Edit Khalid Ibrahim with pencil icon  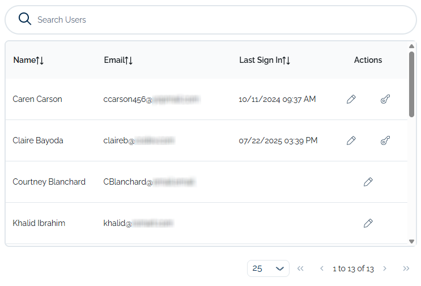coord(368,223)
